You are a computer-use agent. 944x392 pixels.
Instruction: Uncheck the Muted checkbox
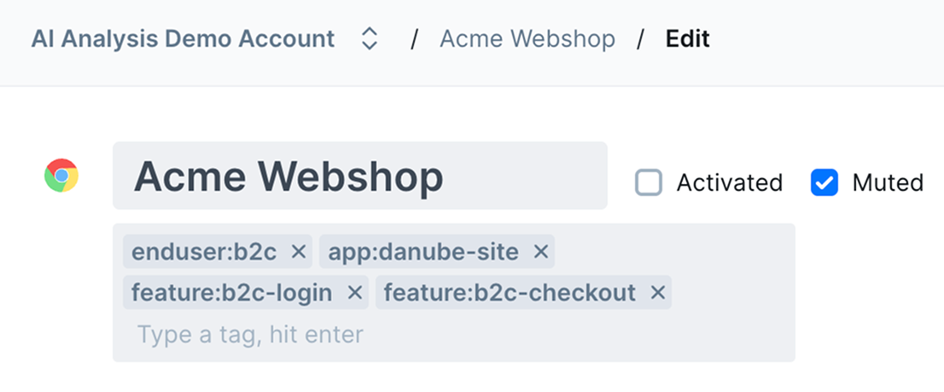tap(825, 182)
